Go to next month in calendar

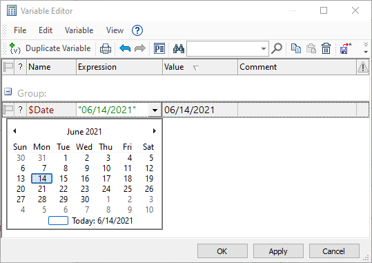coord(155,130)
